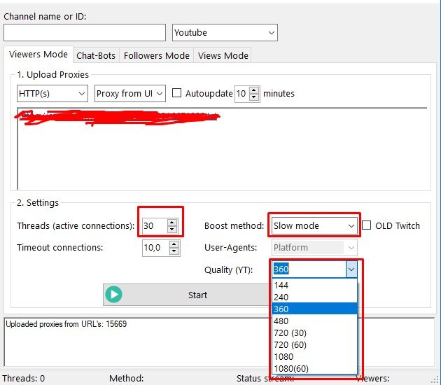Screen dimensions: 441x385
Task: Open the Followers Mode tab
Action: (157, 55)
